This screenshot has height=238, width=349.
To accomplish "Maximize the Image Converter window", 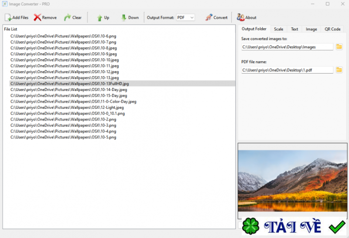I will tap(328, 4).
